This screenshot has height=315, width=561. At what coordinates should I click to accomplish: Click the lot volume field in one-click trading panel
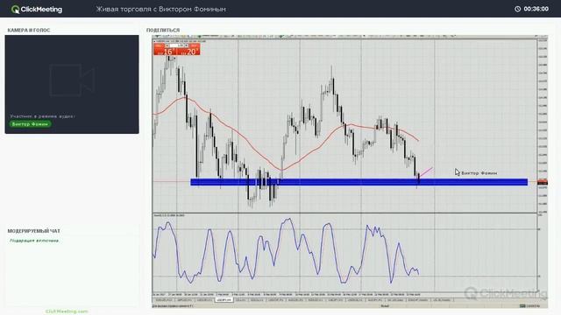tap(177, 45)
